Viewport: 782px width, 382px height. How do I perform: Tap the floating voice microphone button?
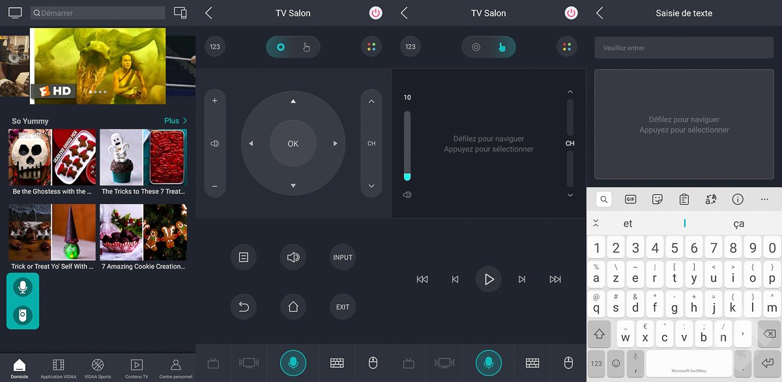coord(23,287)
